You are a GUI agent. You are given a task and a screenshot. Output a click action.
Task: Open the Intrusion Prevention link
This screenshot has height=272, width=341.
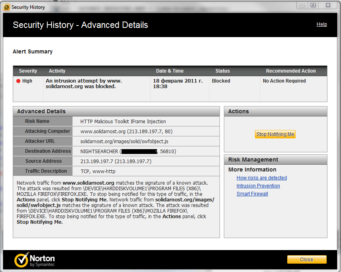point(258,186)
